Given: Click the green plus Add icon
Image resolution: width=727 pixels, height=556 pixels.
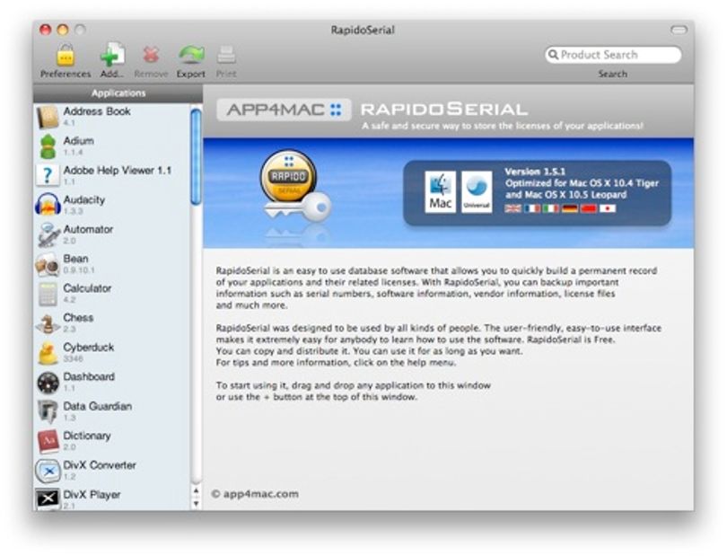Looking at the screenshot, I should (112, 55).
